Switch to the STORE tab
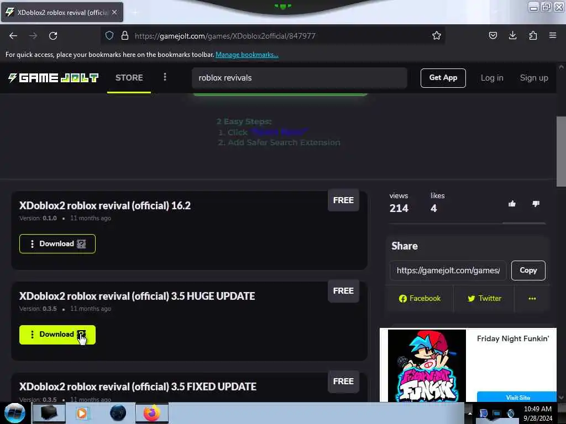The image size is (566, 424). [129, 77]
